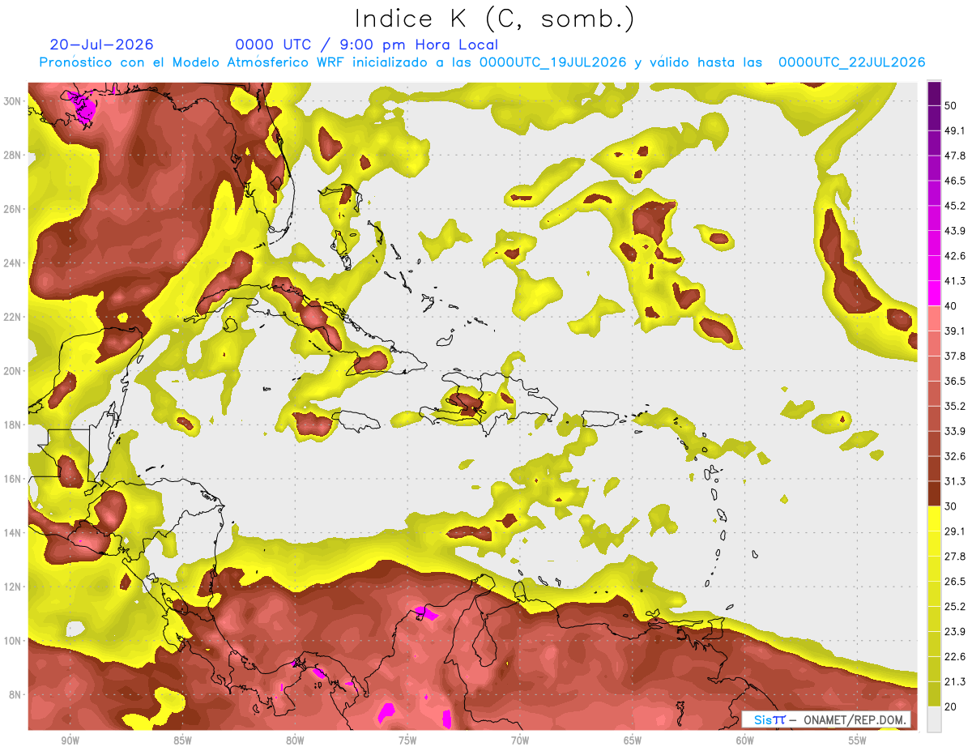Click the 16N latitude label
This screenshot has width=972, height=751.
point(12,478)
